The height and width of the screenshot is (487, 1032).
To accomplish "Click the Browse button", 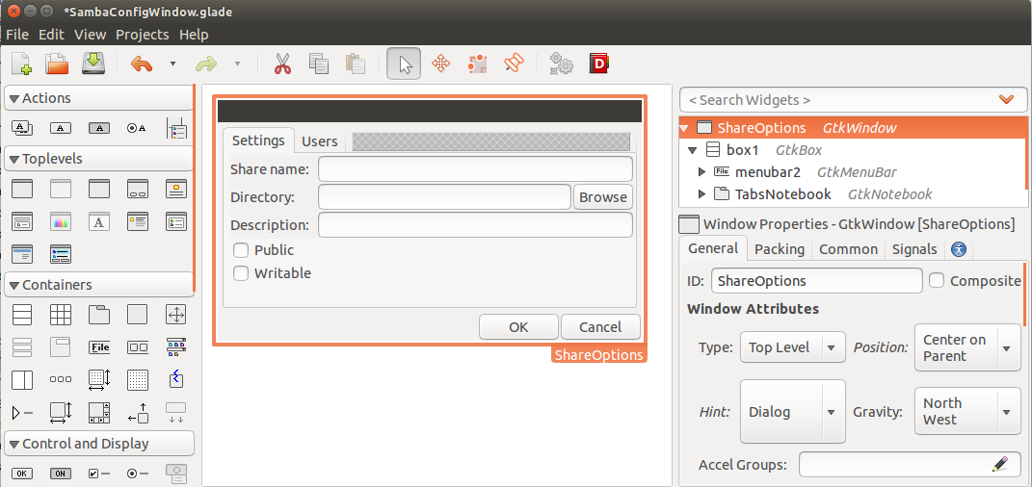I will click(x=602, y=197).
